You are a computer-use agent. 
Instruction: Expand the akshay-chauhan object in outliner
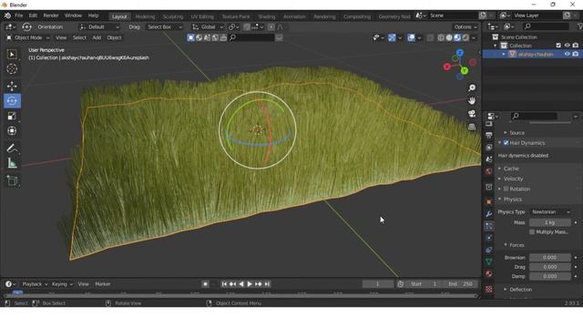point(504,54)
